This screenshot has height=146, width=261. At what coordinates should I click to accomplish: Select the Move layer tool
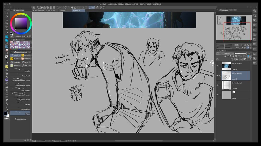click(7, 27)
